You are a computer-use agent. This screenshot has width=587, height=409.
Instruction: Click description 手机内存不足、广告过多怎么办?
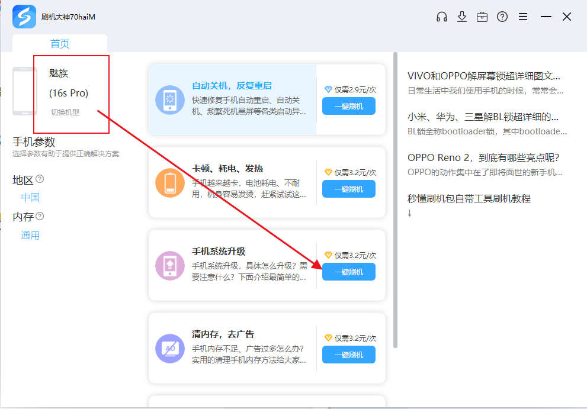pyautogui.click(x=249, y=355)
